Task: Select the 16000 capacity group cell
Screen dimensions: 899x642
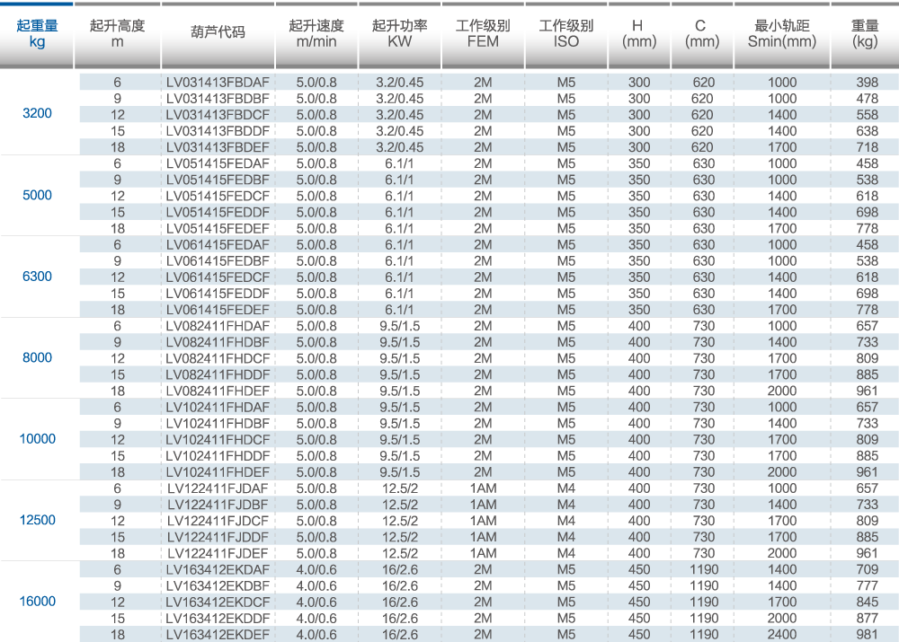Action: [x=37, y=602]
